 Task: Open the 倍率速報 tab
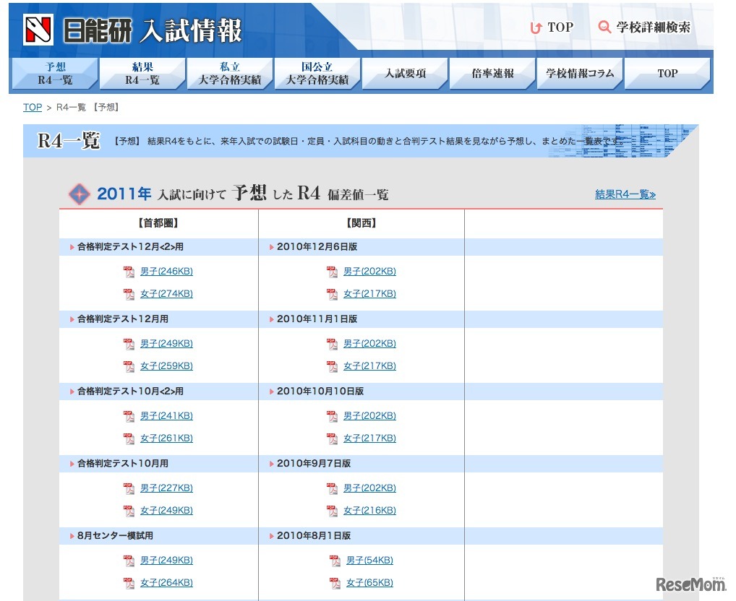coord(492,72)
